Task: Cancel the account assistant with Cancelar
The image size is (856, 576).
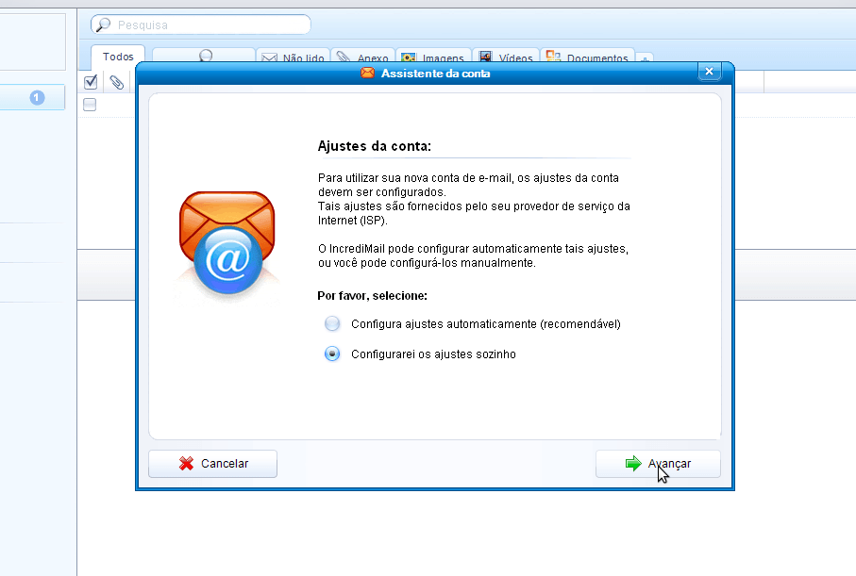Action: pyautogui.click(x=213, y=464)
